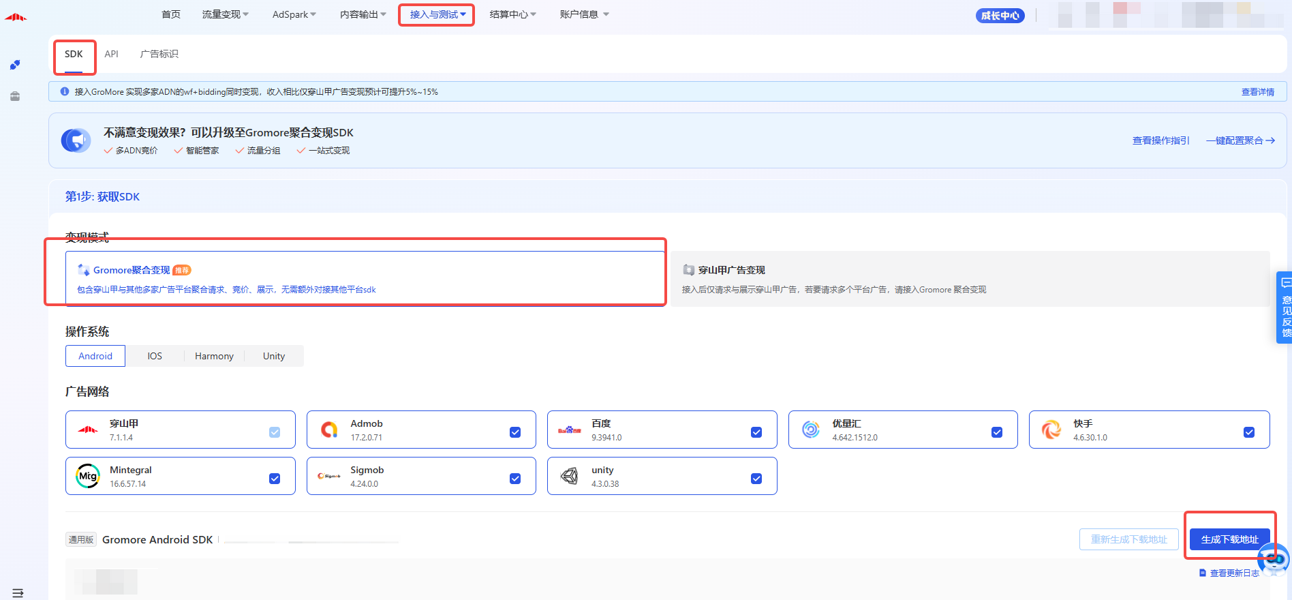Viewport: 1292px width, 600px height.
Task: Click the unity network logo icon
Action: coord(570,476)
